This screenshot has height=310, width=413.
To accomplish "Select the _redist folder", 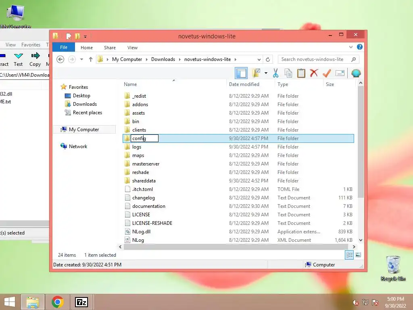I will pyautogui.click(x=139, y=96).
